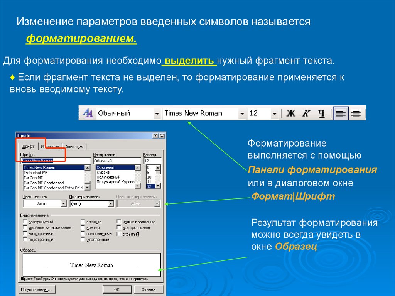Open the Анимация tab

point(74,147)
